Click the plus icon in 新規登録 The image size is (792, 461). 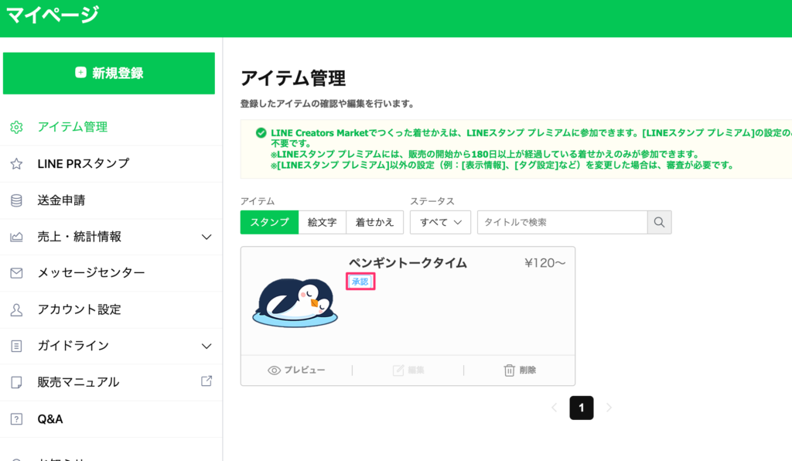click(80, 73)
